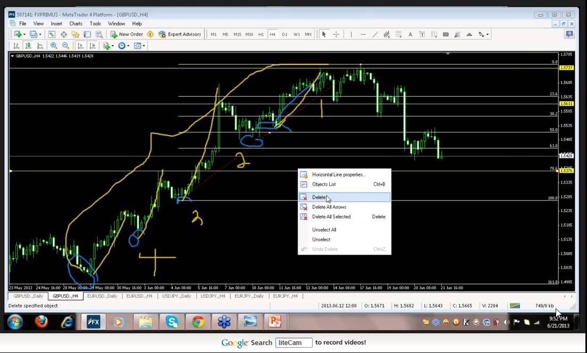Choose Unselect All in context menu
This screenshot has height=353, width=587.
pyautogui.click(x=345, y=230)
